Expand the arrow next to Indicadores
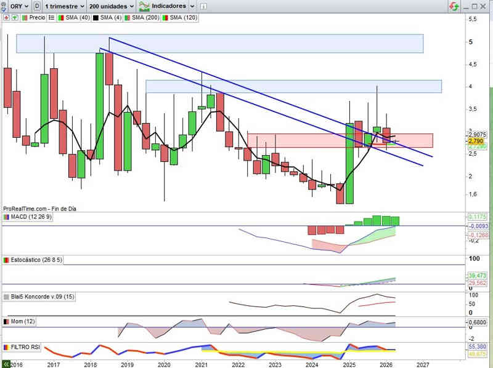Viewport: 493px width, 368px height. 192,6
